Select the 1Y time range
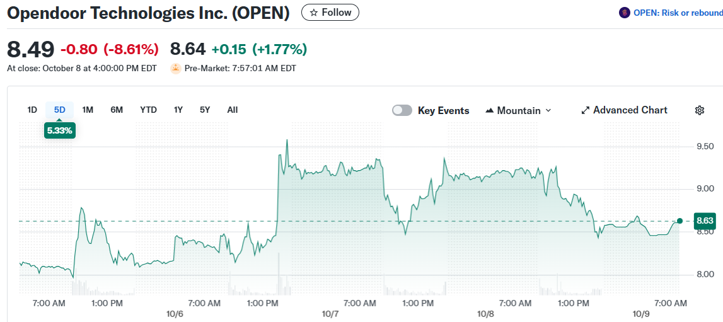The width and height of the screenshot is (723, 322). tap(178, 110)
